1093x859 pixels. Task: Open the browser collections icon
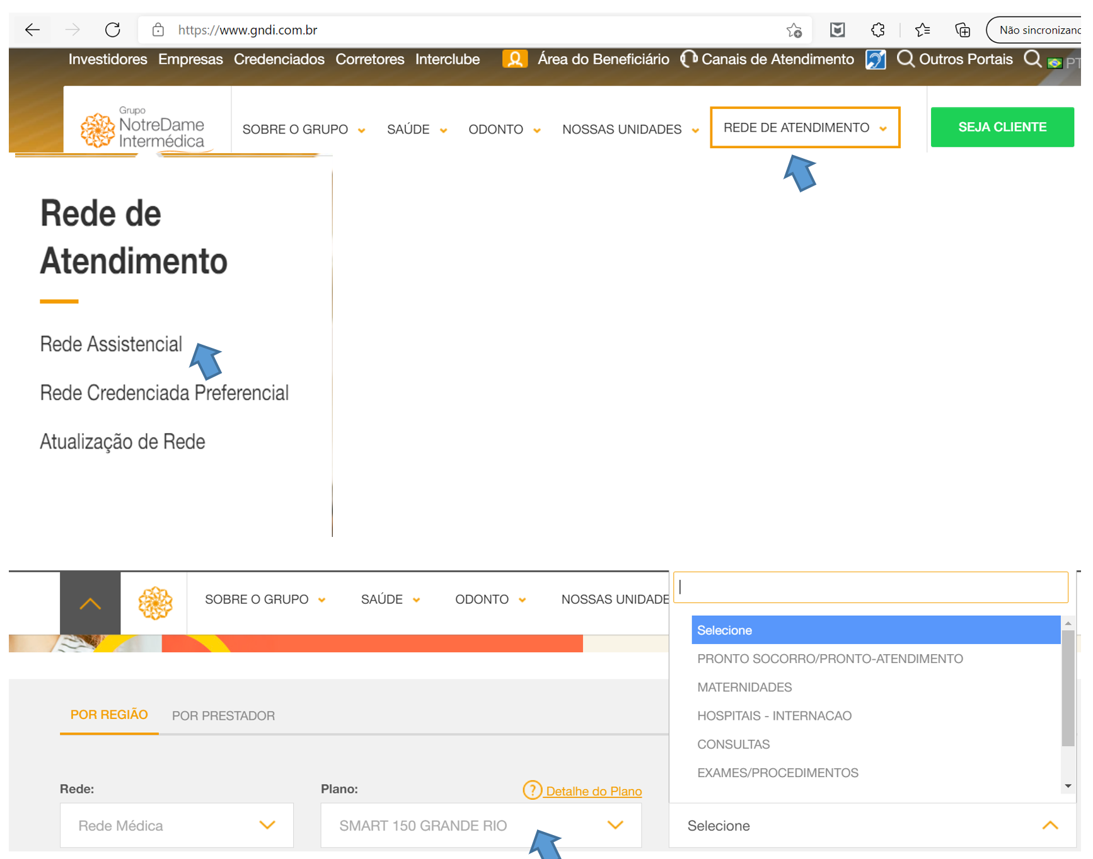click(962, 30)
